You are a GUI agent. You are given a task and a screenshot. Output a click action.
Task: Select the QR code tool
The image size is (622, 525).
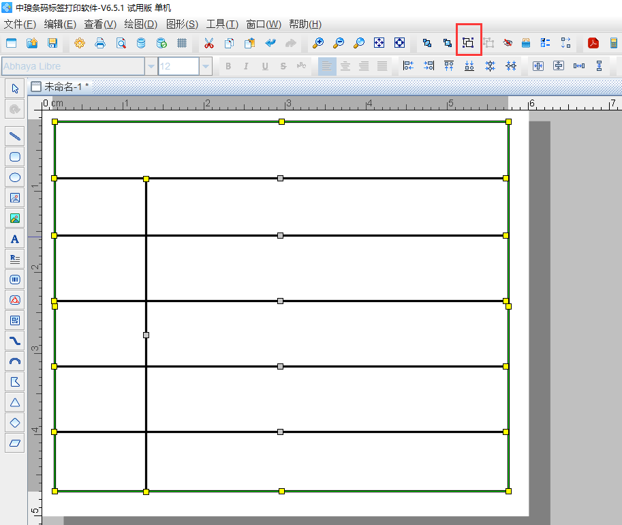point(15,320)
